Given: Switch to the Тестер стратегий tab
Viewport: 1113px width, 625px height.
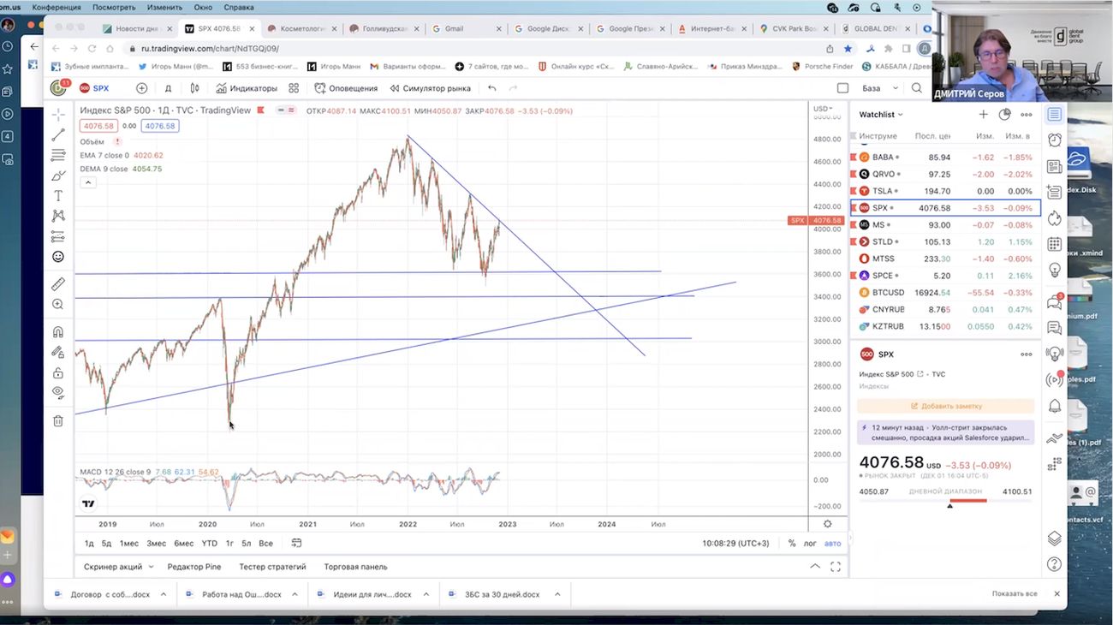Looking at the screenshot, I should tap(272, 567).
